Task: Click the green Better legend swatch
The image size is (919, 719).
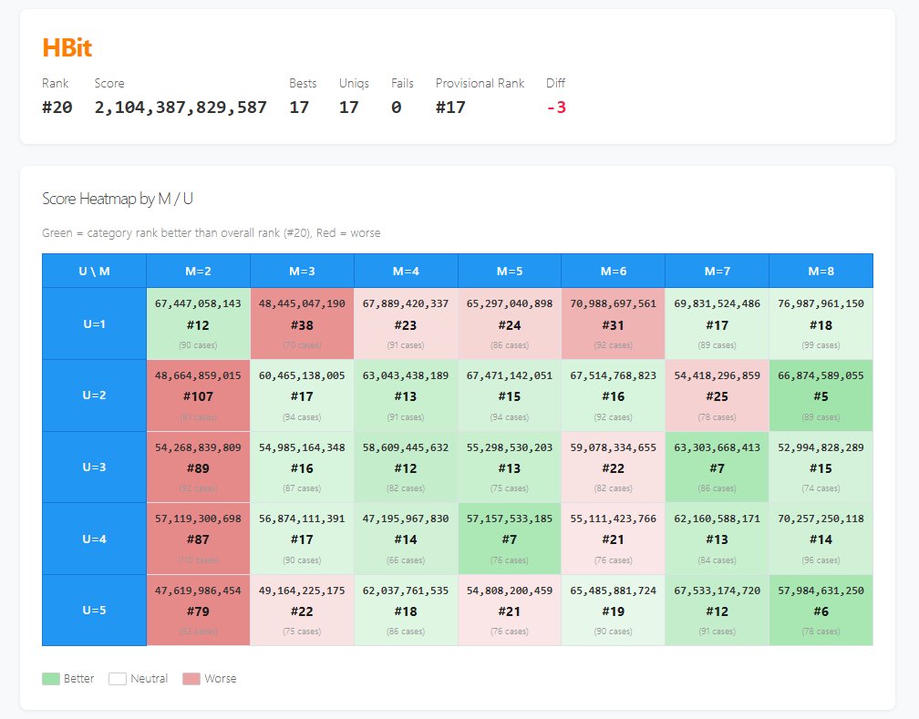Action: pyautogui.click(x=51, y=679)
